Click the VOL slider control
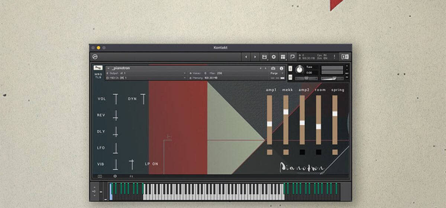This screenshot has width=446, height=208. [x=116, y=99]
